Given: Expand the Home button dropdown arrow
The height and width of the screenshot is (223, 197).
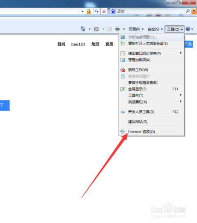Looking at the screenshot, I should 89,29.
